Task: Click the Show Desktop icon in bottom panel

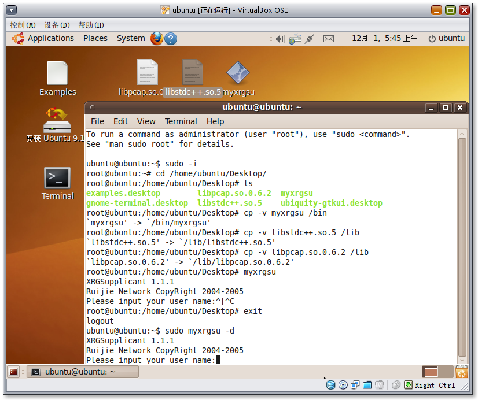Action: (13, 372)
